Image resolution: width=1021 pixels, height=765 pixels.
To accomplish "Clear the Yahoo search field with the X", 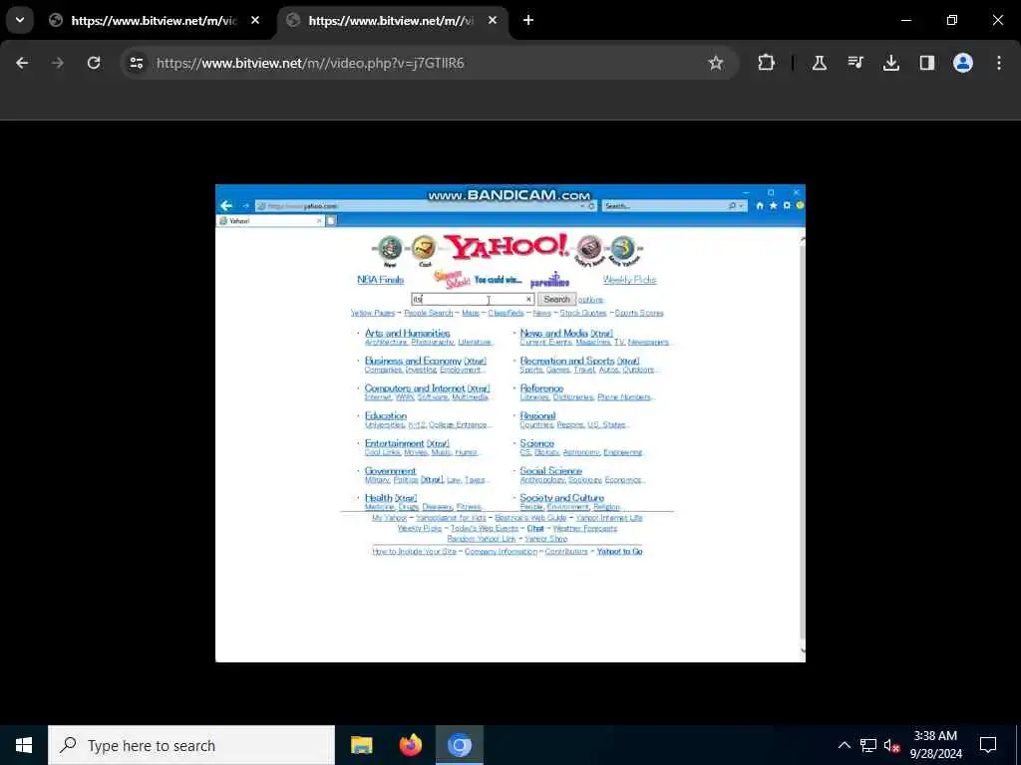I will tap(528, 299).
